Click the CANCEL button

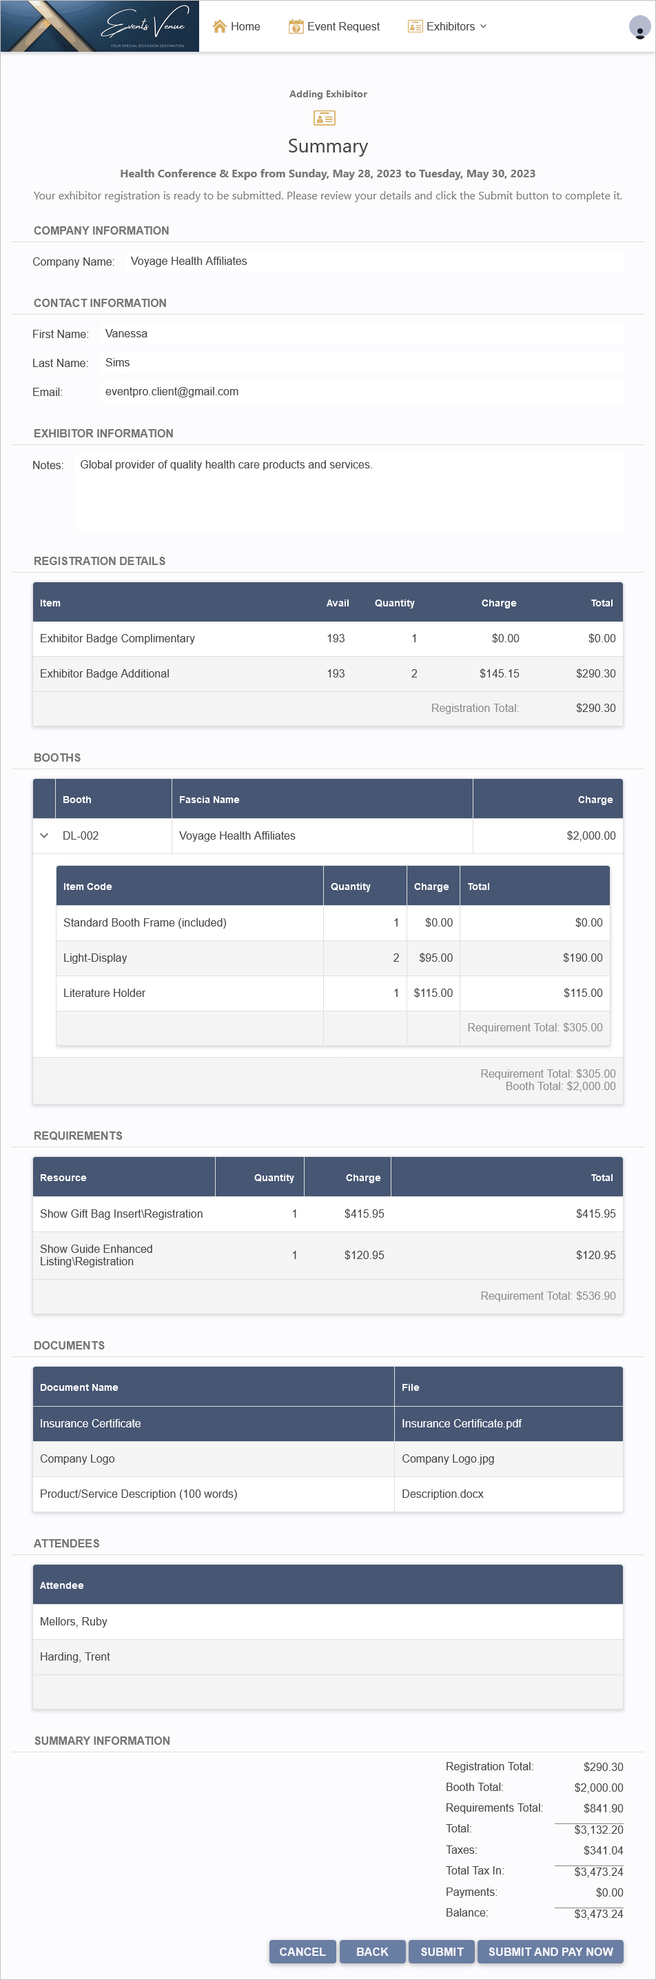point(303,1952)
